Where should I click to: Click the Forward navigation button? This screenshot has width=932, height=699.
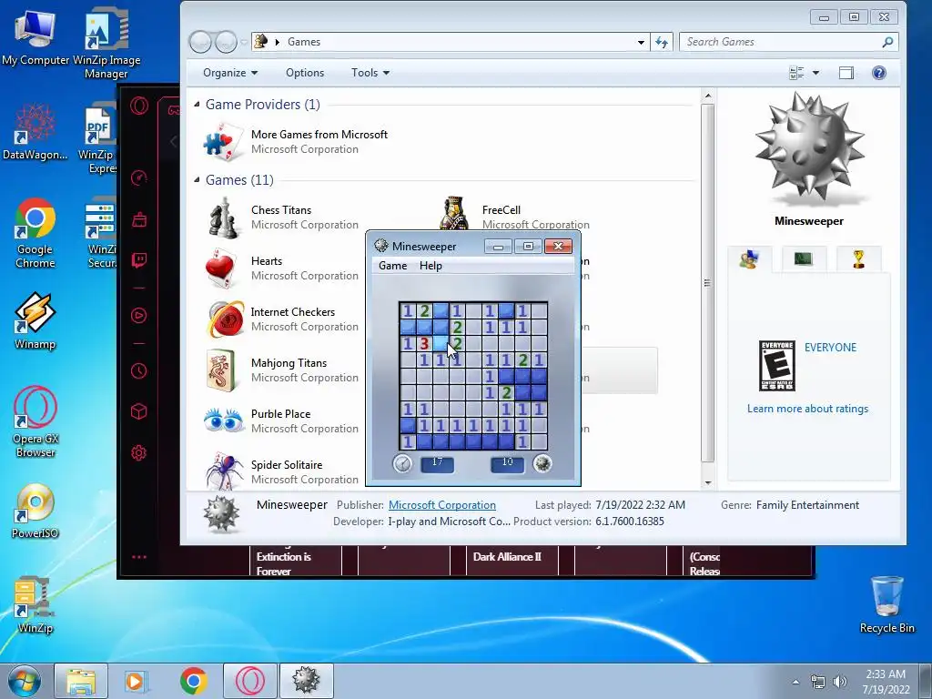click(x=226, y=42)
